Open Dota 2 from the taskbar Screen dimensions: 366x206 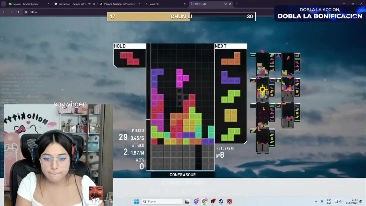pyautogui.click(x=229, y=201)
